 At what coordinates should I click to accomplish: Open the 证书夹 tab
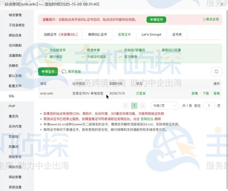(x=177, y=35)
